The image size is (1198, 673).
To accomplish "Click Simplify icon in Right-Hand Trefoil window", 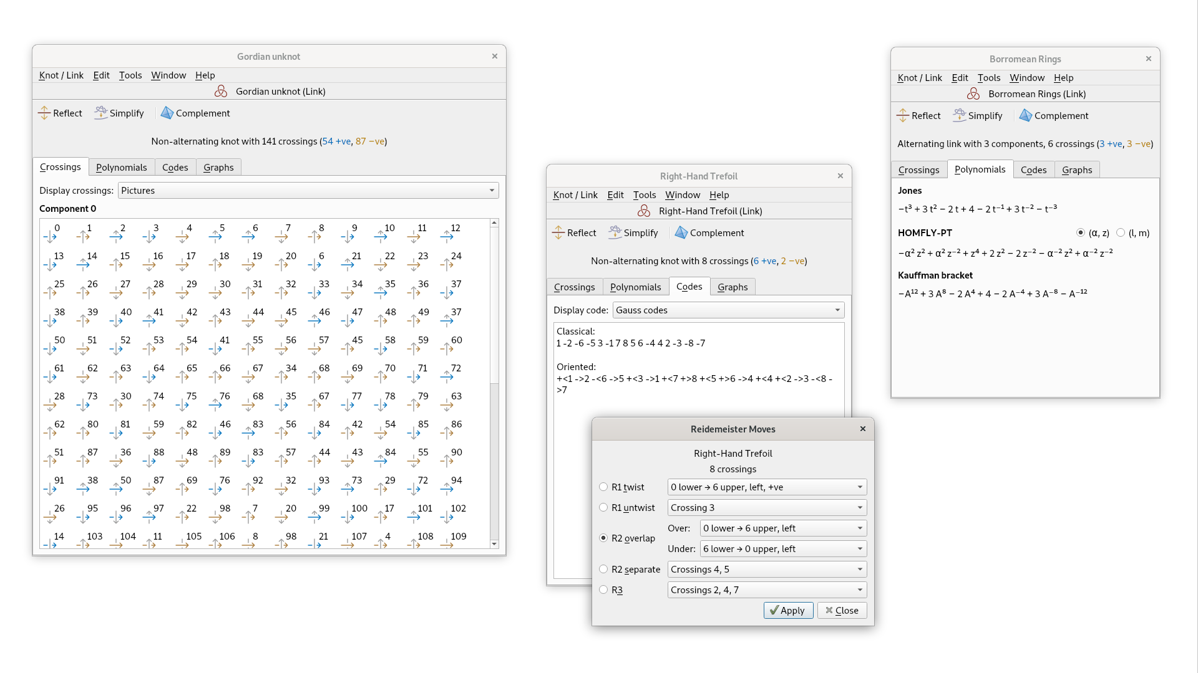I will pos(615,232).
